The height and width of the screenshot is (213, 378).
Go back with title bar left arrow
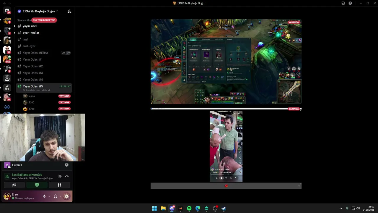coord(4,3)
